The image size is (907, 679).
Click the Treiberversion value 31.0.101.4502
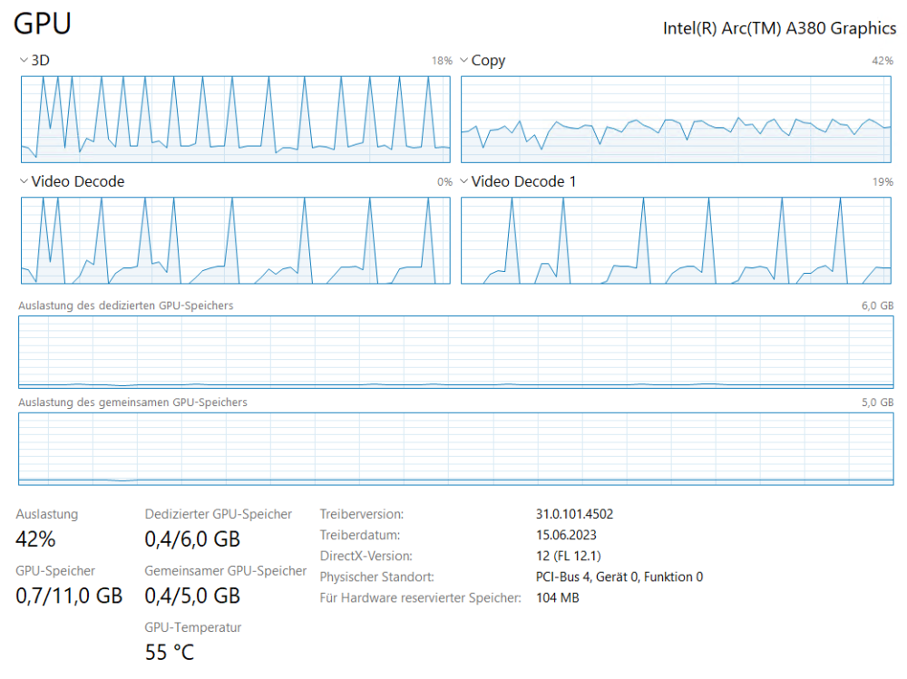(574, 514)
